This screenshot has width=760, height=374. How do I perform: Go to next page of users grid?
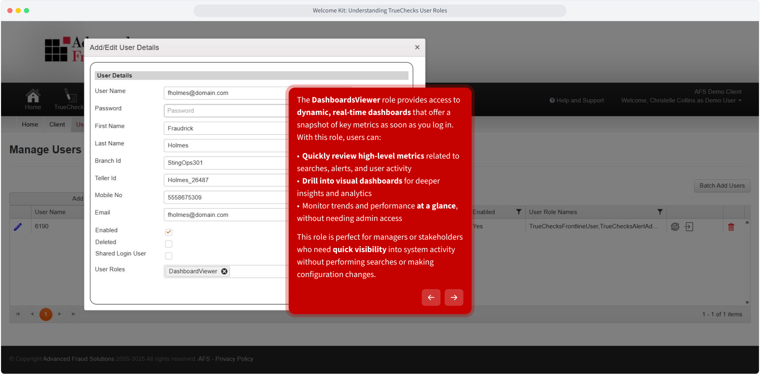pyautogui.click(x=60, y=314)
